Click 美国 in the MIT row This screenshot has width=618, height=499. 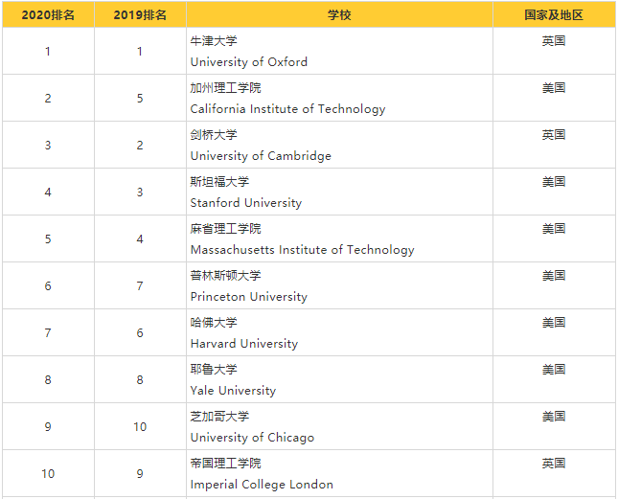pos(554,229)
